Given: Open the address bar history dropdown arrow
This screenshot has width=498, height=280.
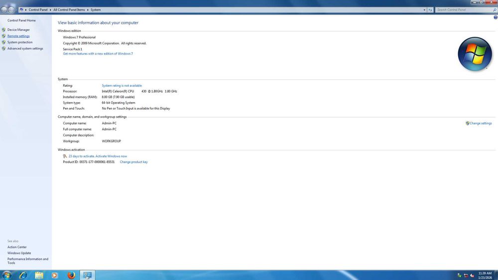Looking at the screenshot, I should [x=424, y=10].
